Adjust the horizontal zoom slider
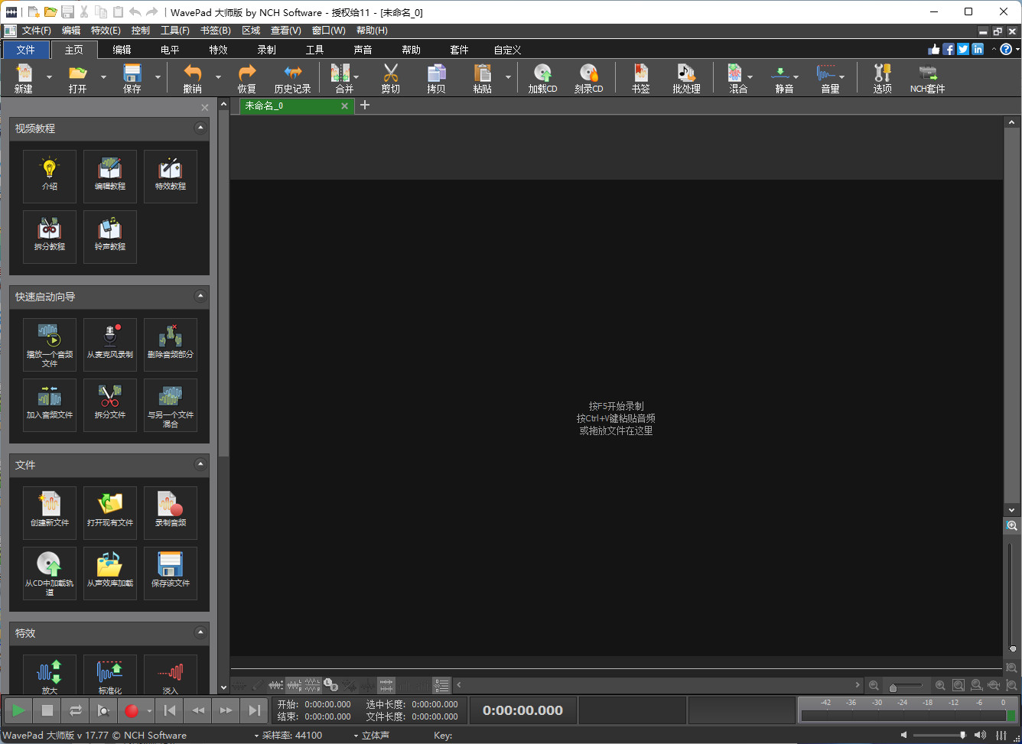Image resolution: width=1022 pixels, height=744 pixels. click(906, 686)
